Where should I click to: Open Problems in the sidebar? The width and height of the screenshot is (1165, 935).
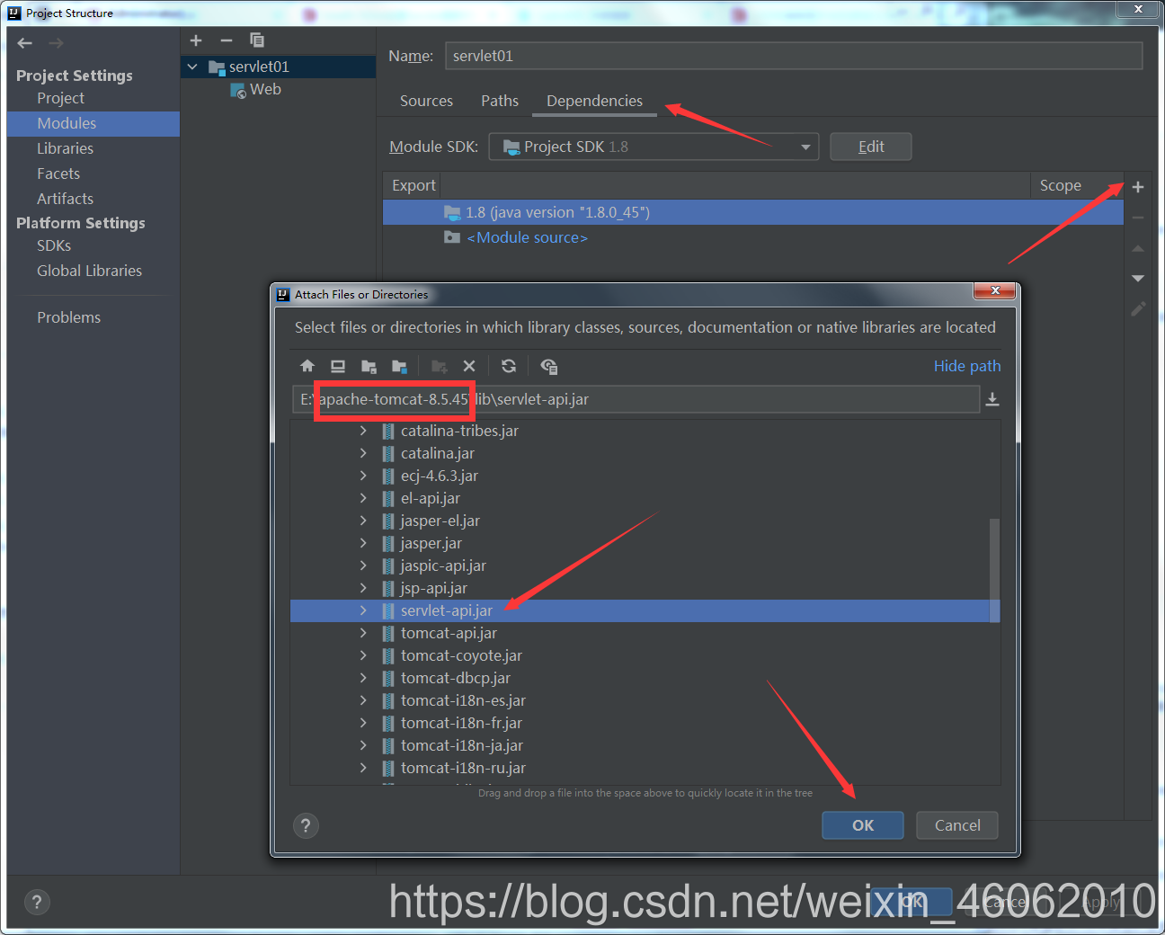(x=68, y=317)
